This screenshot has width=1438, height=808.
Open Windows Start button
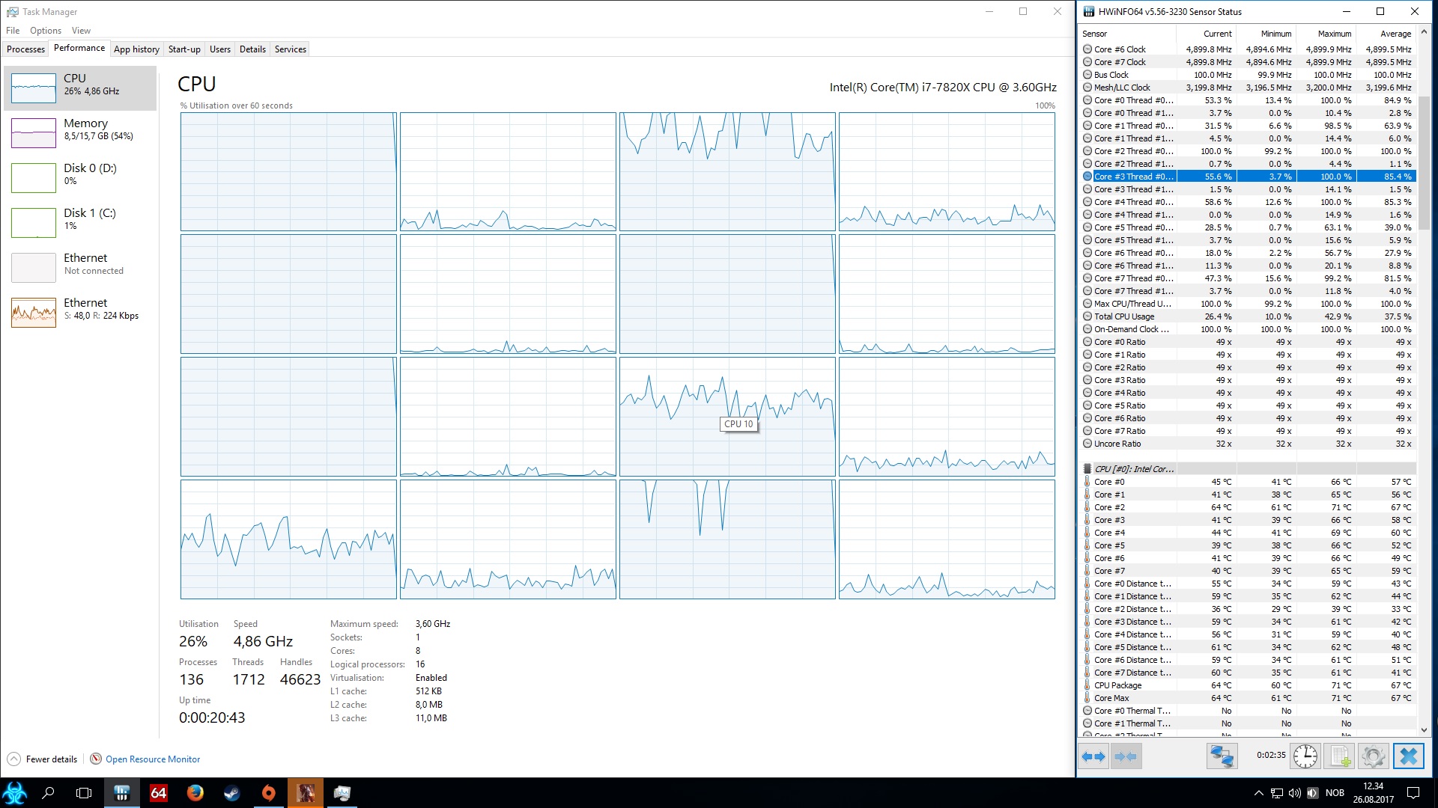click(x=15, y=793)
